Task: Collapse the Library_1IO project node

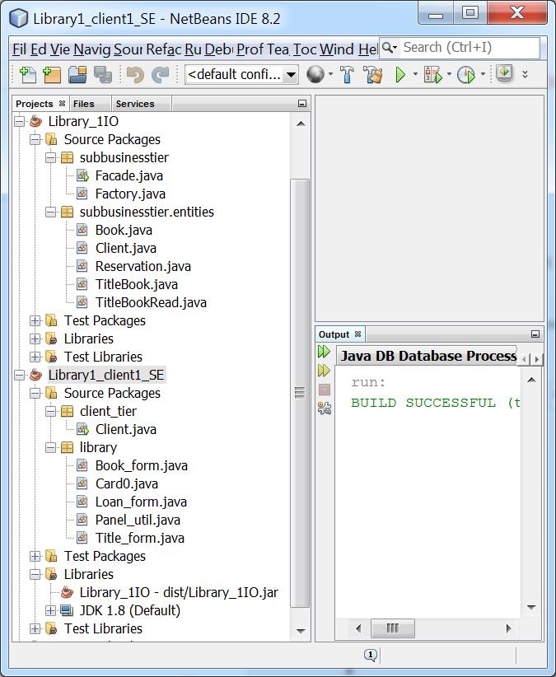Action: (x=20, y=121)
